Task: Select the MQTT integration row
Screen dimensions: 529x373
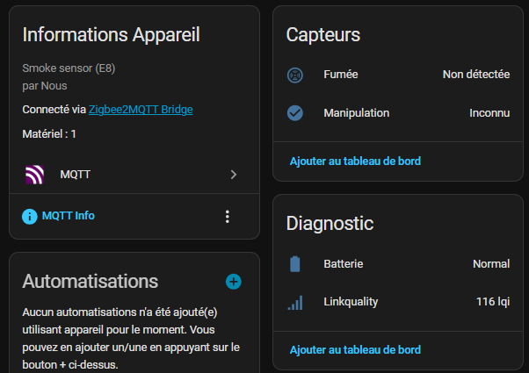Action: [x=132, y=175]
